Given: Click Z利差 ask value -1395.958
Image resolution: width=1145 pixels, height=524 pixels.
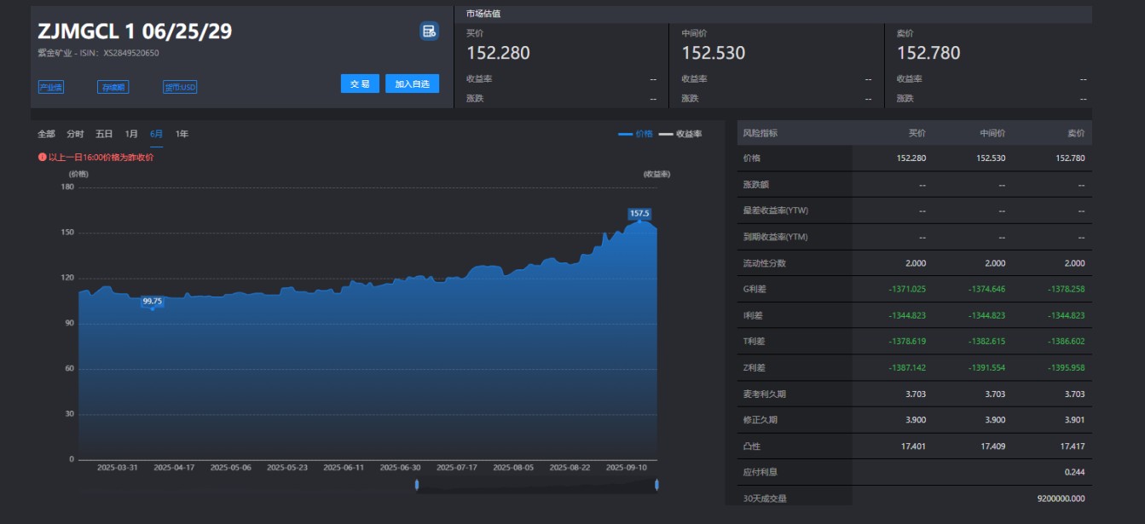Looking at the screenshot, I should click(1067, 367).
